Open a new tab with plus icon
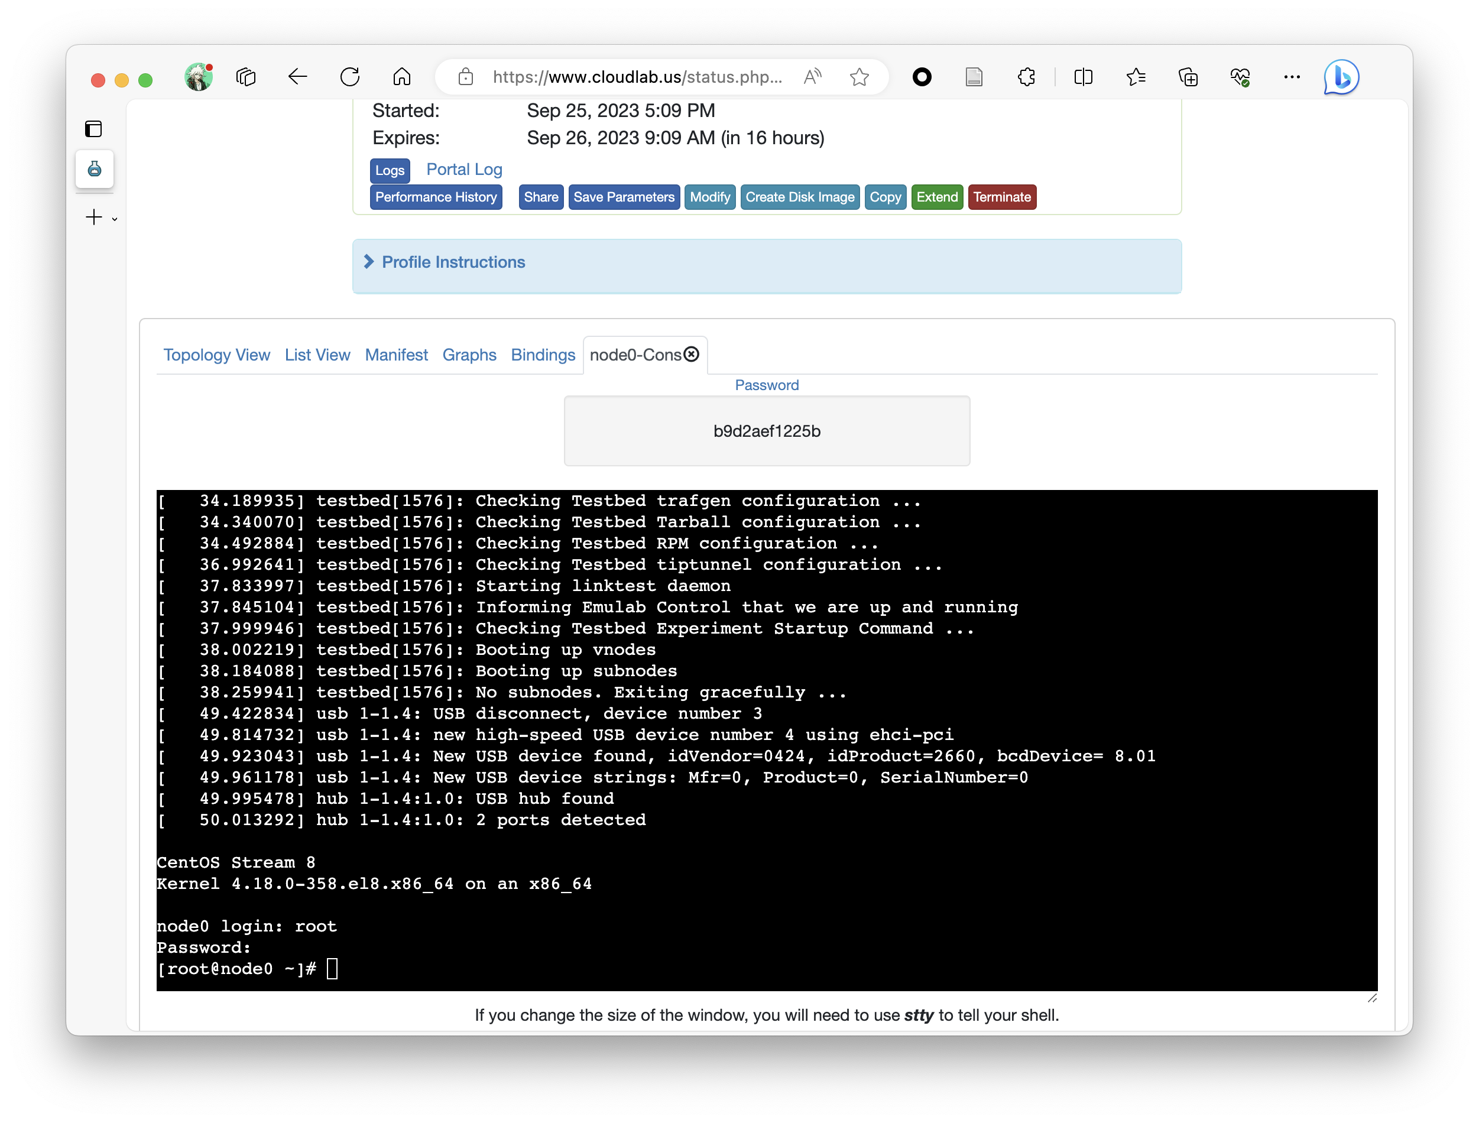This screenshot has height=1123, width=1479. point(94,218)
